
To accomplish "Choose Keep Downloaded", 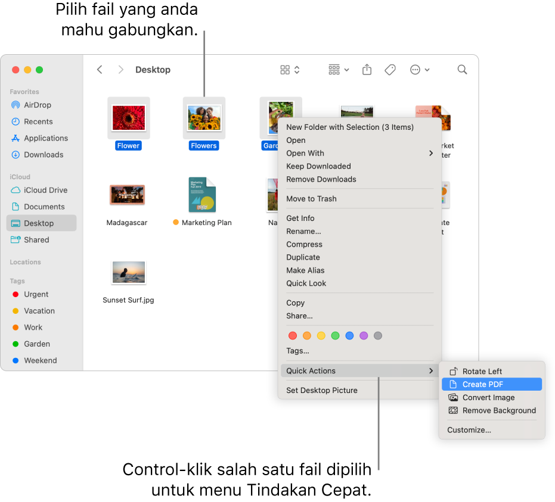I will point(359,167).
